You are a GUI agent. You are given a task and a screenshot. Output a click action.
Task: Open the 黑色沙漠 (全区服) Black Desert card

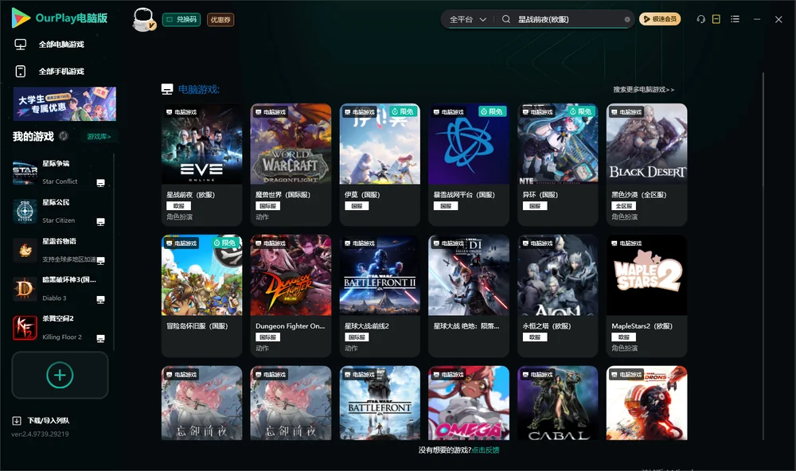(646, 165)
